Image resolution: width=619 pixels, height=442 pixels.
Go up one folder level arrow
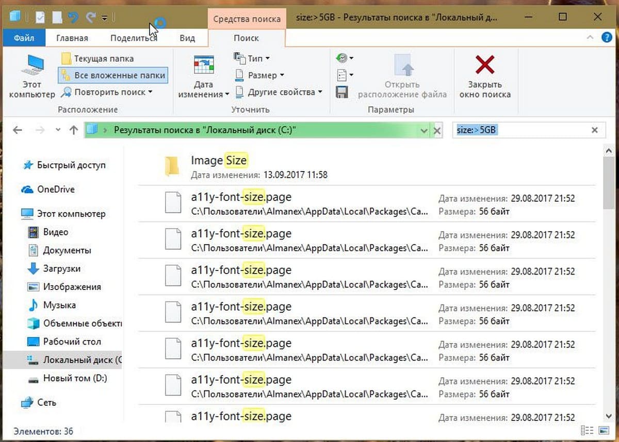(73, 130)
